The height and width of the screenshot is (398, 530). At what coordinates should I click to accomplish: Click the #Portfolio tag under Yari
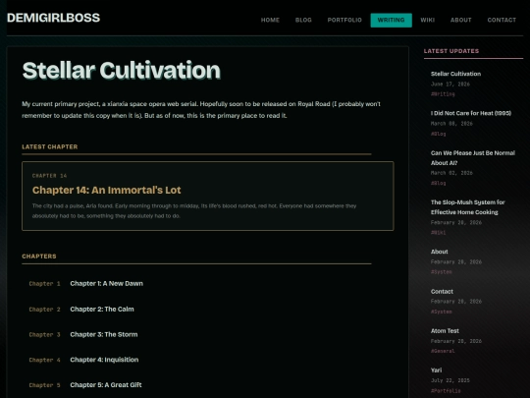pyautogui.click(x=446, y=390)
